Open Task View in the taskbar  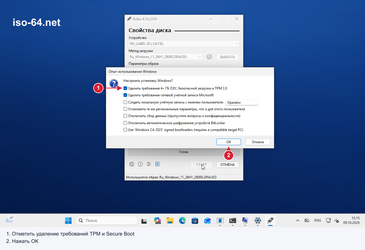point(145,220)
